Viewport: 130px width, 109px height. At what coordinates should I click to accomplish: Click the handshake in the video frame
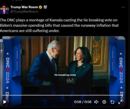pos(71,81)
